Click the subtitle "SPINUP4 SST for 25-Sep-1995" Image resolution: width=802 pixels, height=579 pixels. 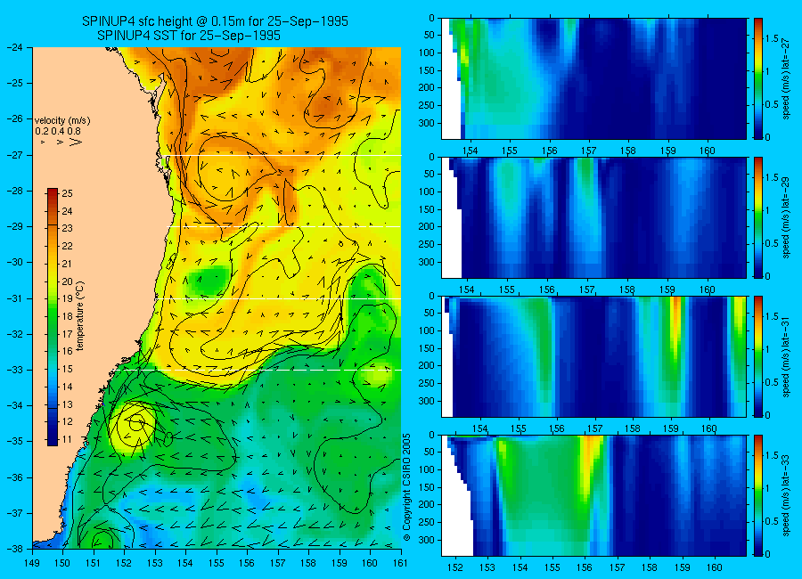click(189, 36)
